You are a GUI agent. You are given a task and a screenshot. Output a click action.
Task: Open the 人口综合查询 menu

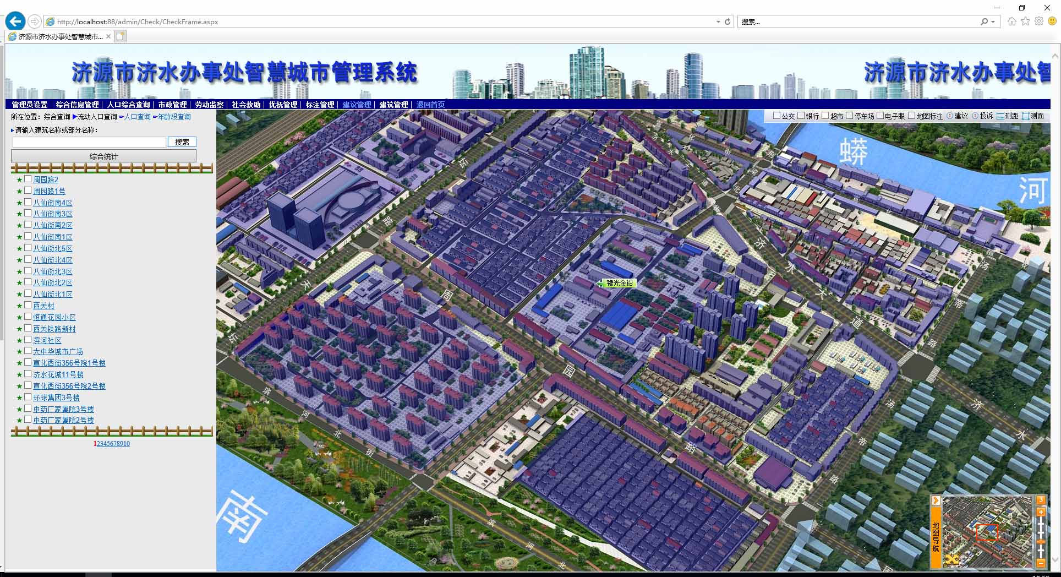[128, 105]
